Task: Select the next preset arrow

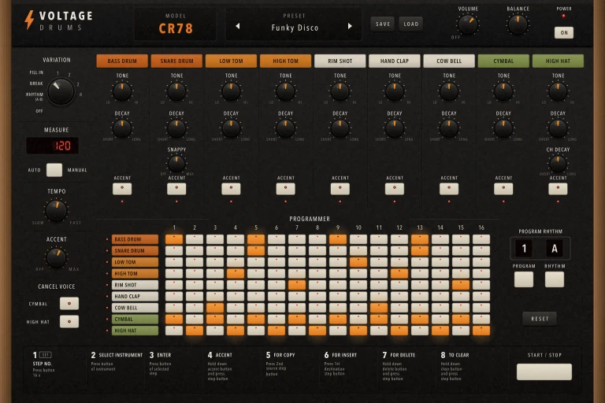Action: (350, 26)
